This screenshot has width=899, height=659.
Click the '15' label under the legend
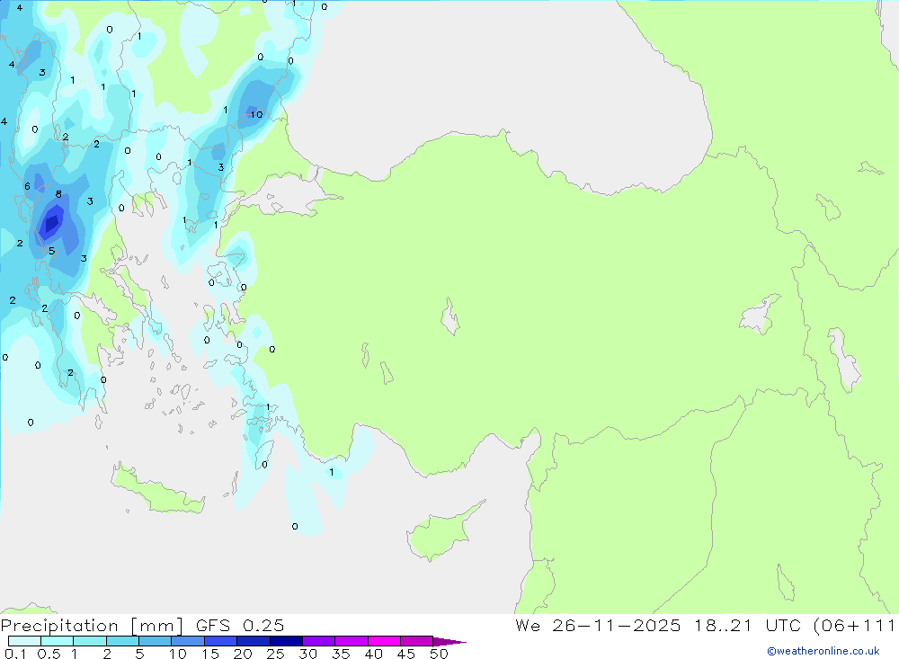(x=210, y=654)
